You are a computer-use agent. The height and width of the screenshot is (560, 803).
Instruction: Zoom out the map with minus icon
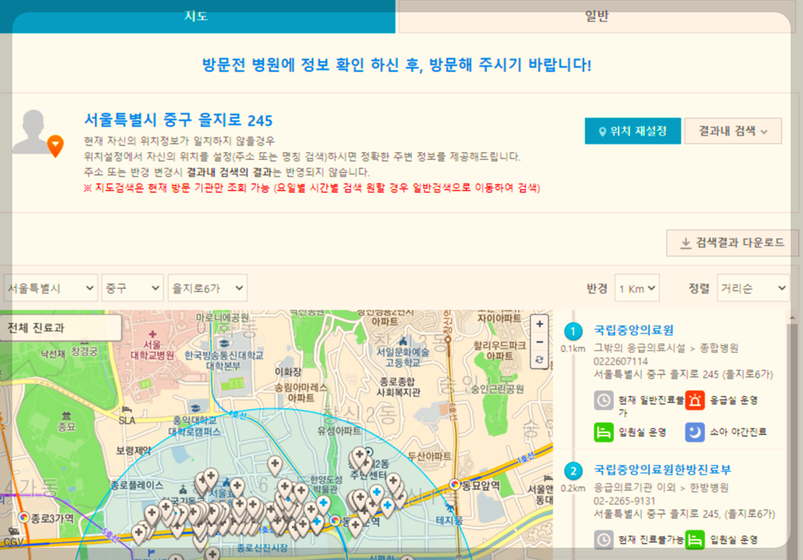click(x=539, y=342)
